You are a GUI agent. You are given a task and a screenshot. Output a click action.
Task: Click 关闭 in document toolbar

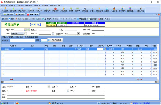107,19
